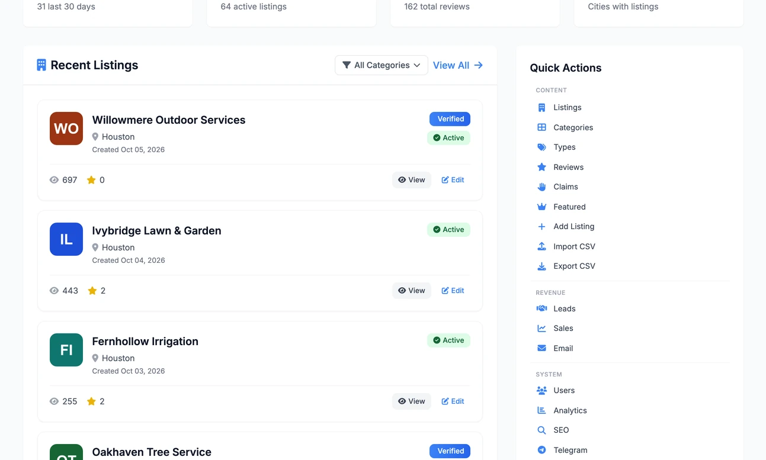This screenshot has width=766, height=460.
Task: Click 64 active listings stat text
Action: pos(254,7)
